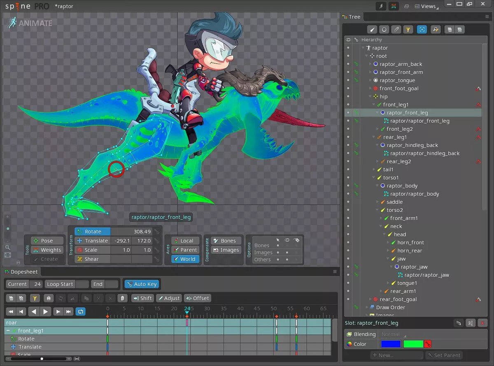Viewport: 494px width, 366px height.
Task: Click the key icon beside Rotate value
Action: click(x=156, y=232)
